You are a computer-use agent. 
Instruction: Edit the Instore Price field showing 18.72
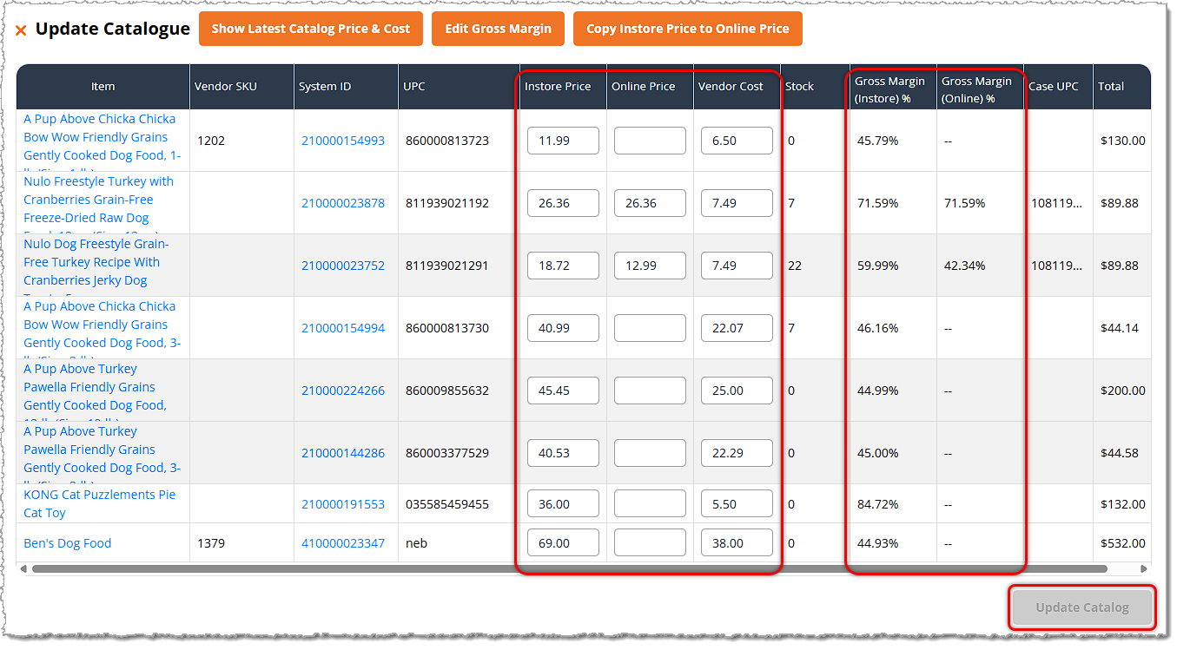click(x=563, y=266)
